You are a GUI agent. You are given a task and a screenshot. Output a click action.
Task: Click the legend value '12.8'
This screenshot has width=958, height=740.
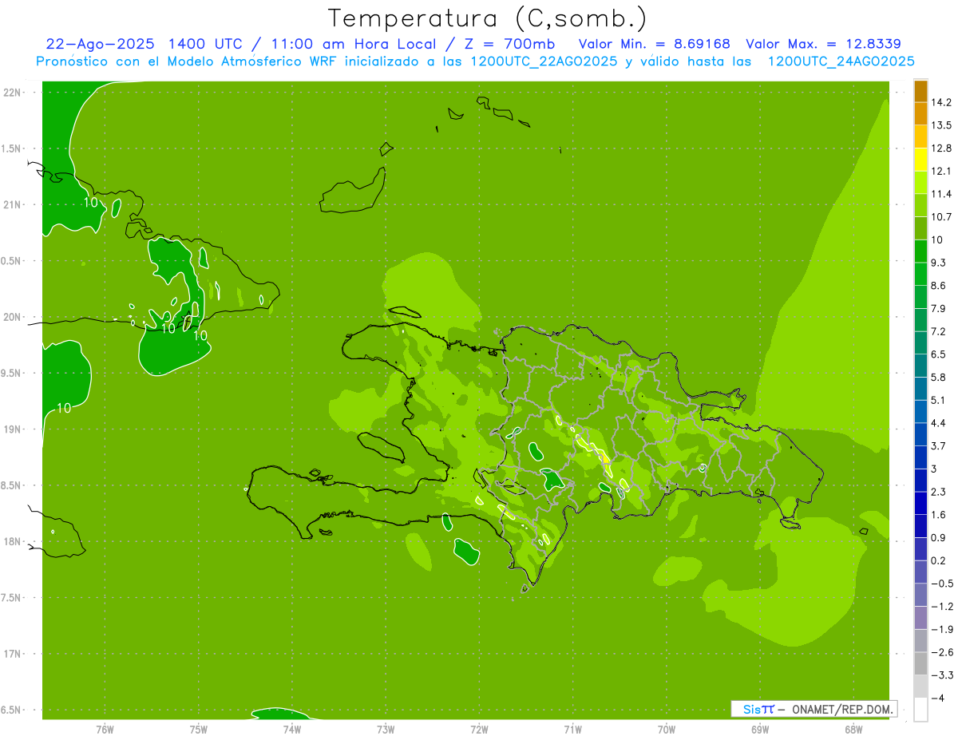point(942,148)
